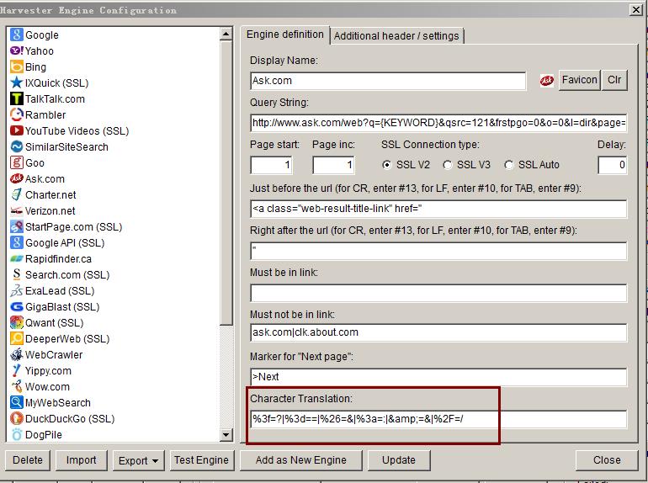
Task: Click the Page start field
Action: [272, 165]
